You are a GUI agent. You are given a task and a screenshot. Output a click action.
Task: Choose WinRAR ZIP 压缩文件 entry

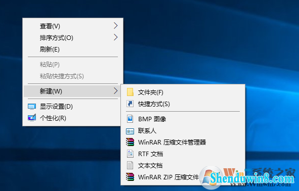pos(183,177)
